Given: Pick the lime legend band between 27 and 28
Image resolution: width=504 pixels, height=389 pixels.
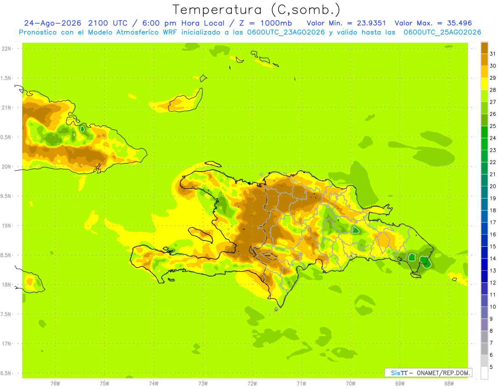Looking at the screenshot, I should (x=484, y=96).
